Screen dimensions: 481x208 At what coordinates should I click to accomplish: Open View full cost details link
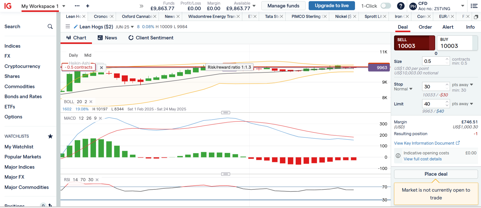tap(423, 159)
